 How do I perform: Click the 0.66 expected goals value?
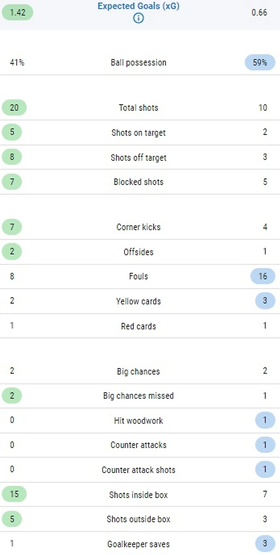[x=259, y=12]
